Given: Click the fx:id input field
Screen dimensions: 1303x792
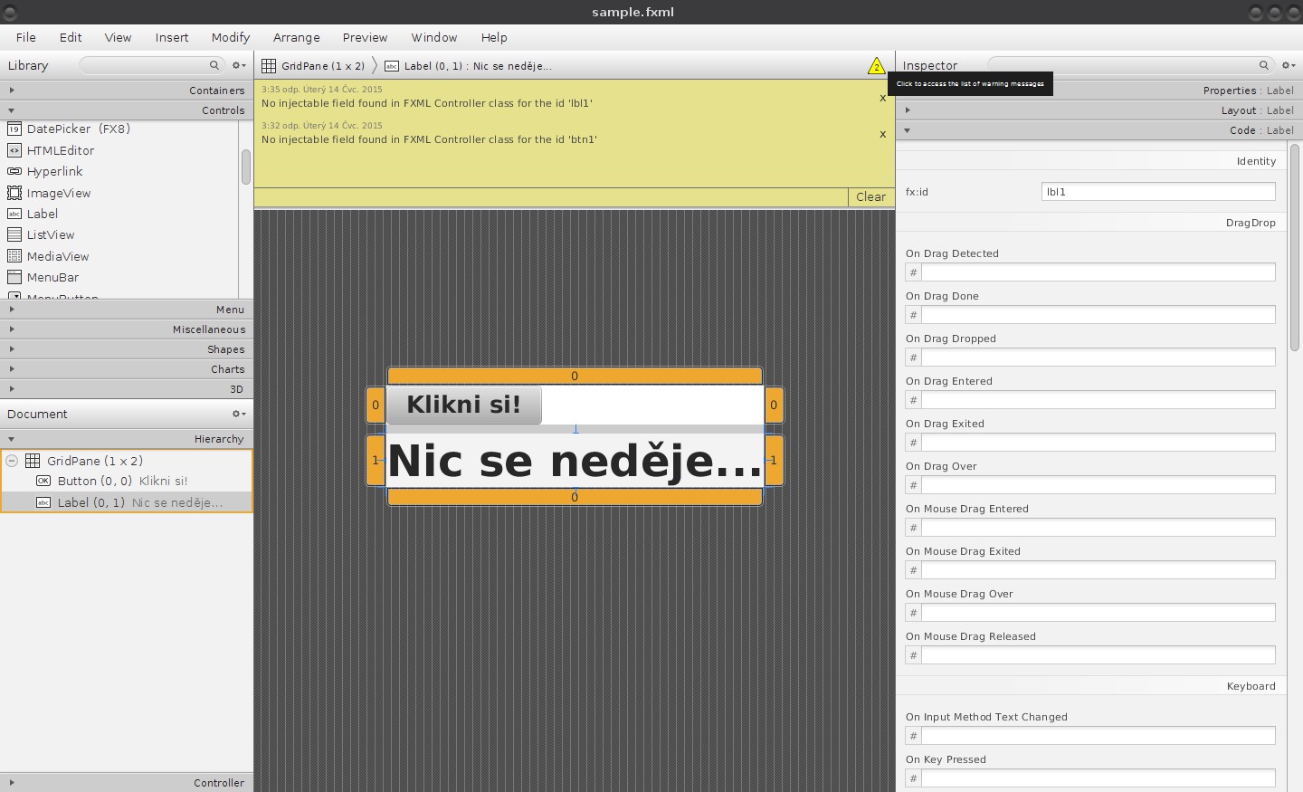Looking at the screenshot, I should click(1158, 191).
